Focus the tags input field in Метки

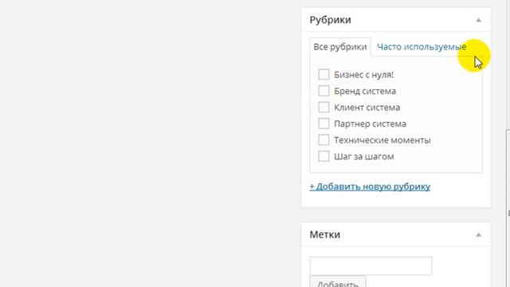pos(371,265)
